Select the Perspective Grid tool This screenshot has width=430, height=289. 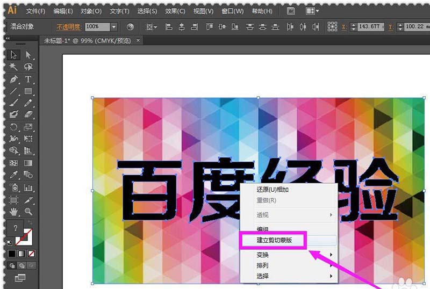(28, 150)
